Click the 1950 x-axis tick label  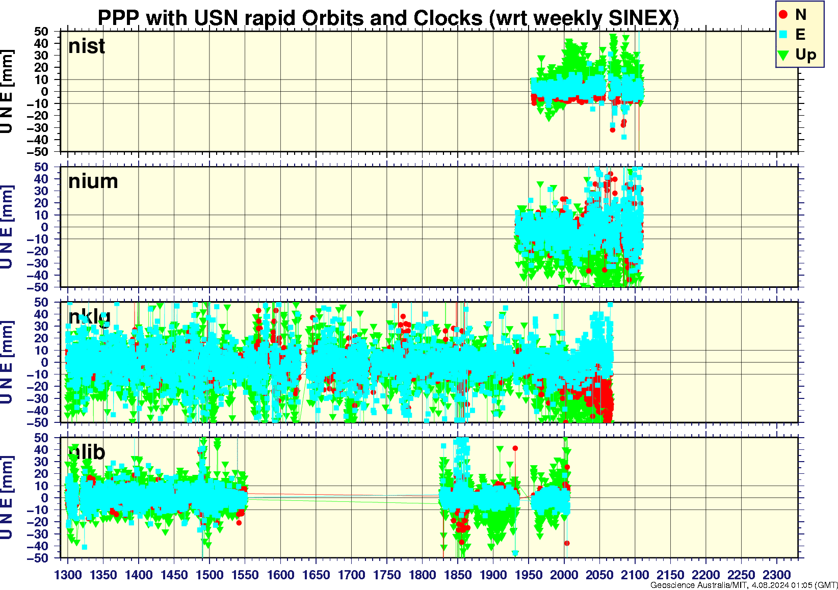[529, 575]
